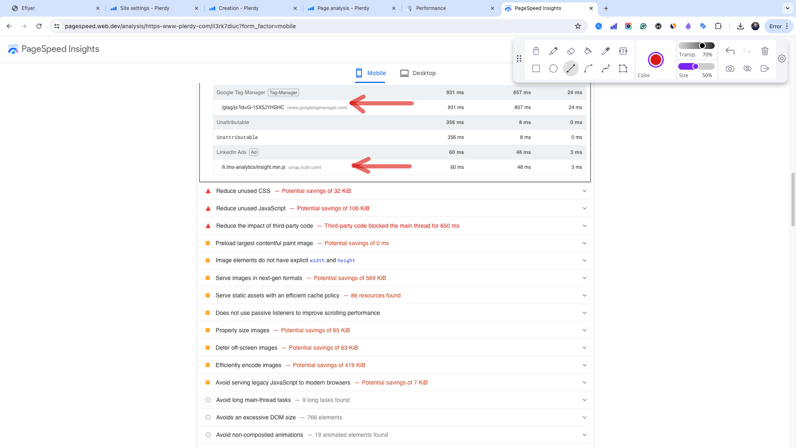Switch to Mobile results tab
796x448 pixels.
(x=370, y=73)
